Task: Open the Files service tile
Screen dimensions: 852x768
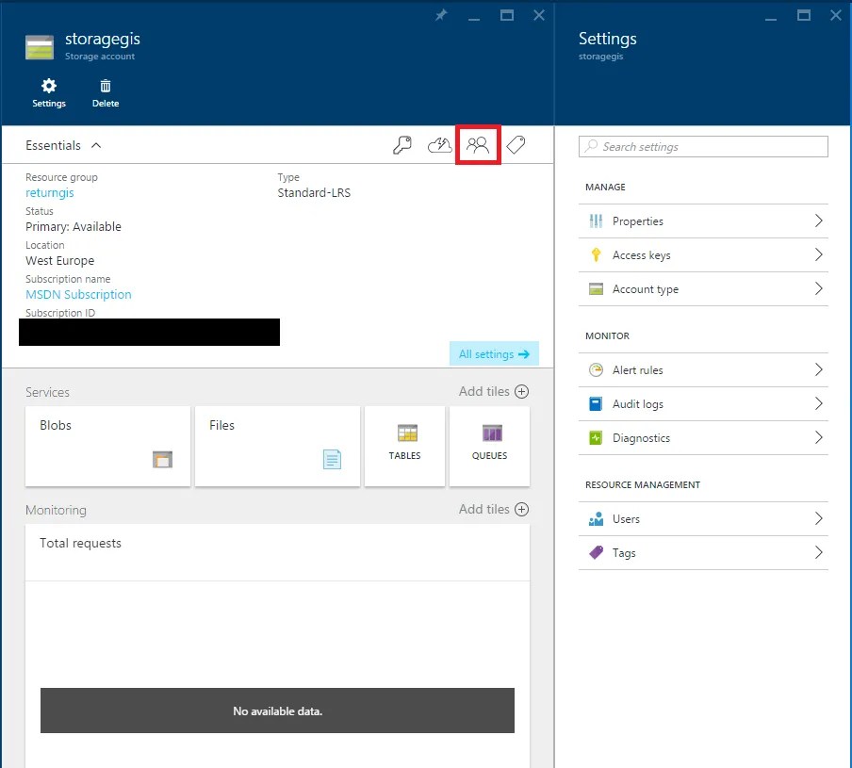Action: (277, 446)
